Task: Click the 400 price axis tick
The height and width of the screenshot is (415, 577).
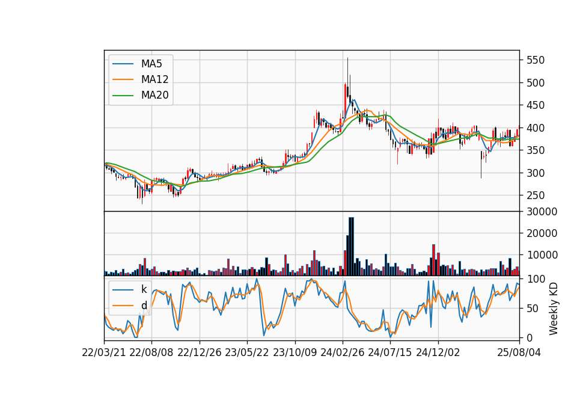Action: tap(536, 128)
